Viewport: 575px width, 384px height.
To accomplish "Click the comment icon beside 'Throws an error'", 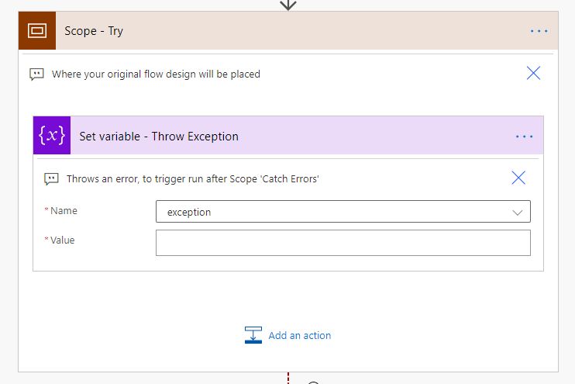I will click(51, 179).
